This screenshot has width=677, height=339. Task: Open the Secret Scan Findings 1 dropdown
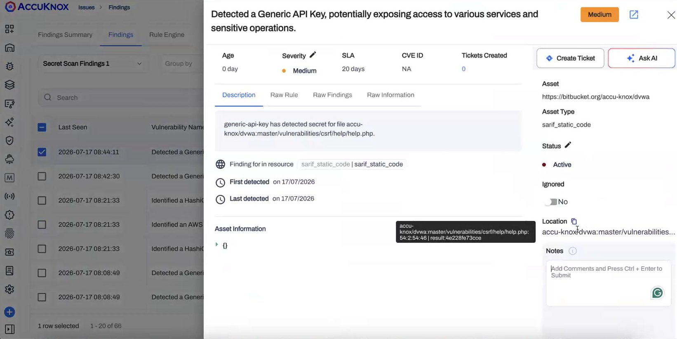(93, 63)
